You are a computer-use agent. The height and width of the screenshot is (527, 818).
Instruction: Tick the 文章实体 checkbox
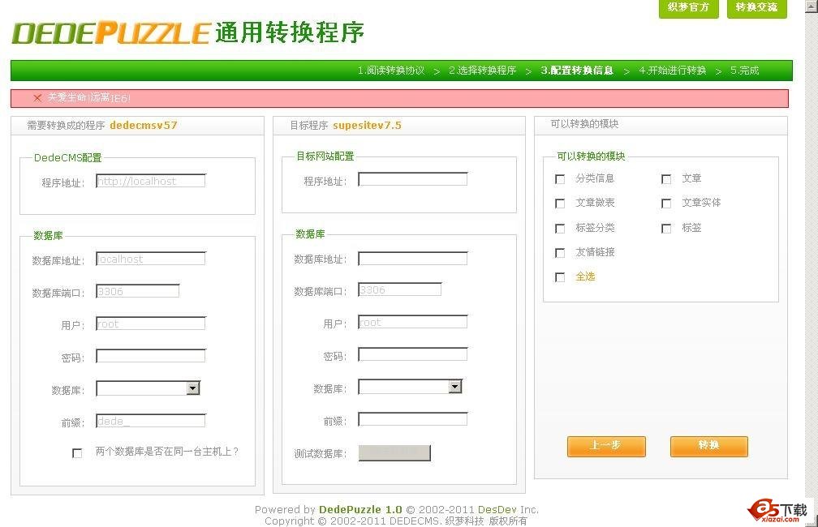click(x=666, y=204)
